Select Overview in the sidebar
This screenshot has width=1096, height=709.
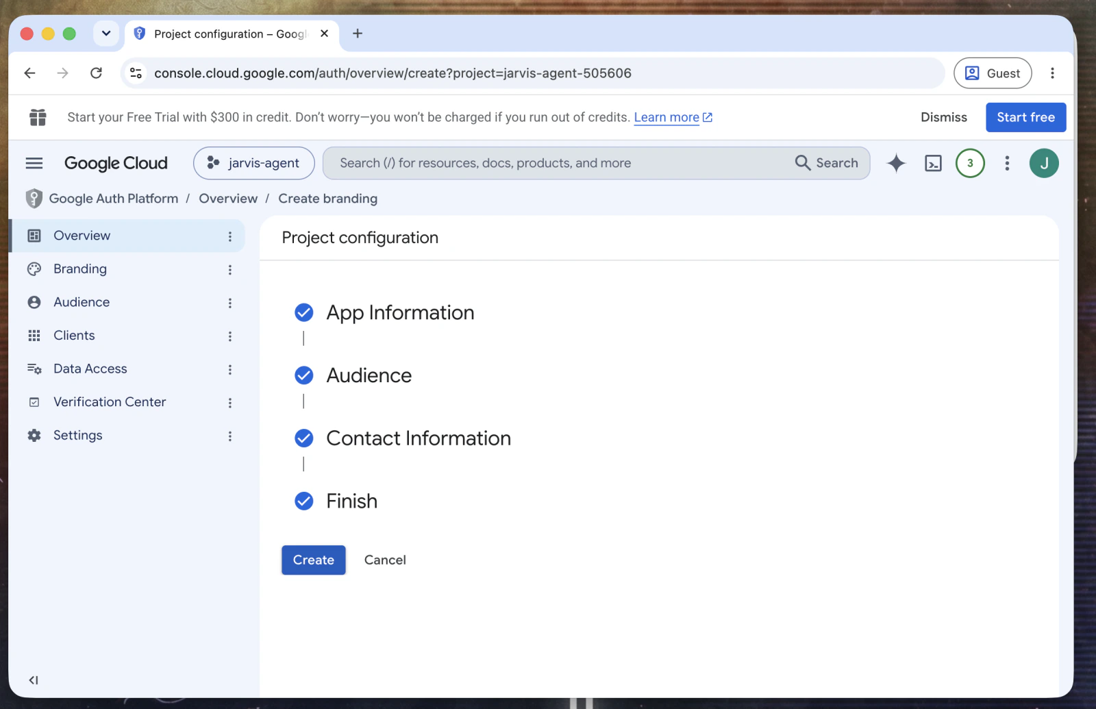127,236
